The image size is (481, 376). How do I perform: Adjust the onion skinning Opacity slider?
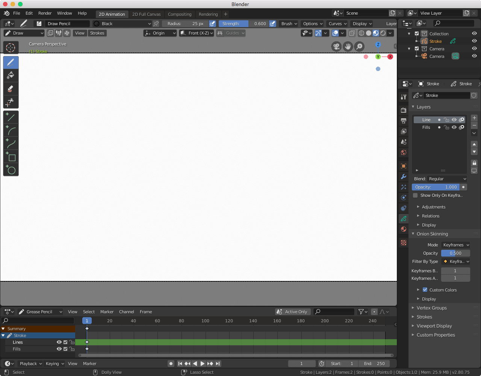coord(455,253)
